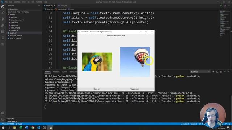Create a new terminal with plus icon
Viewport: 232px width, 130px height.
(x=213, y=72)
